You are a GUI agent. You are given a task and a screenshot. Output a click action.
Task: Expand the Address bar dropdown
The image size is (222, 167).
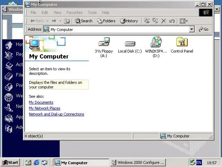click(x=191, y=29)
